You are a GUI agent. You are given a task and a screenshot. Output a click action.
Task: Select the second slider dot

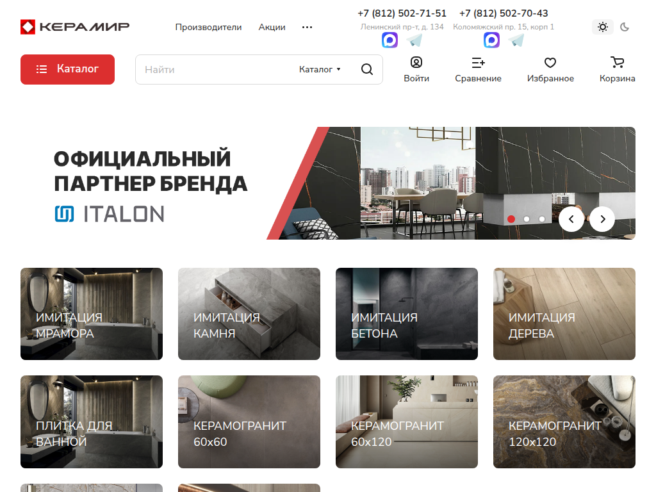[x=527, y=219]
